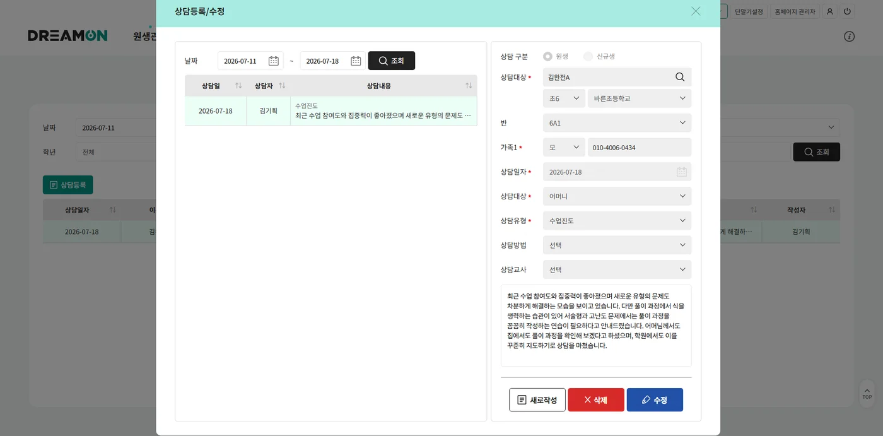
Task: Expand the 상담방법 선택 dropdown
Action: [x=617, y=245]
